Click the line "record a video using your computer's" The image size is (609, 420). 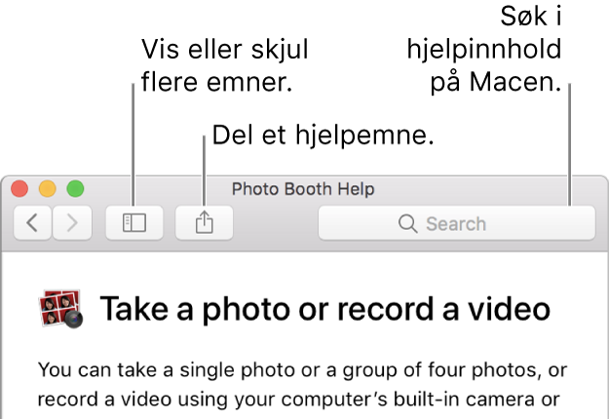(299, 400)
